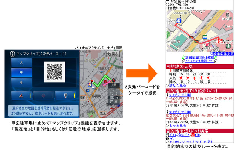240x150 pixels.
Task: Tap the magnifier icon beside 検索条件変更
Action: point(211,54)
